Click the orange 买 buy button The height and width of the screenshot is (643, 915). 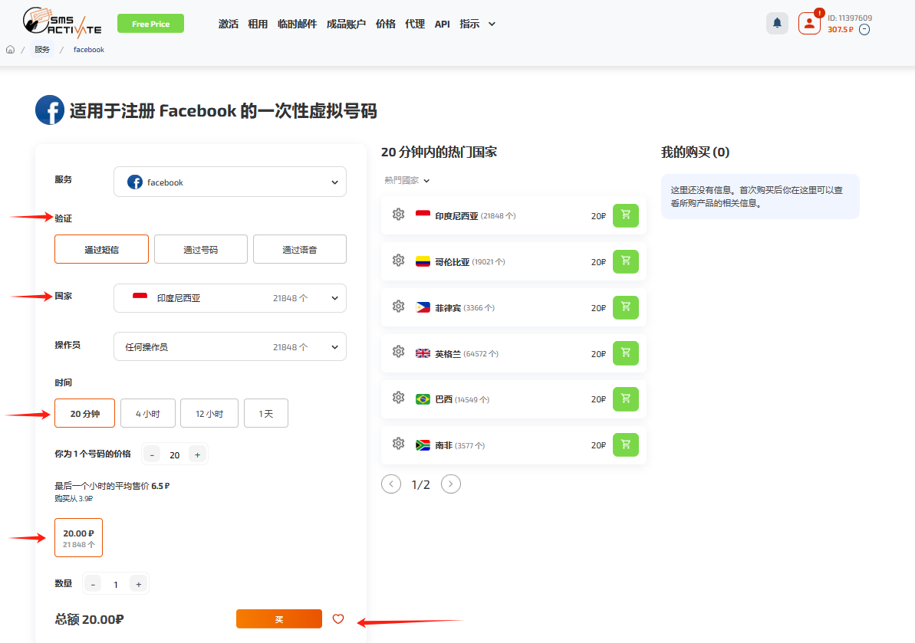(279, 619)
